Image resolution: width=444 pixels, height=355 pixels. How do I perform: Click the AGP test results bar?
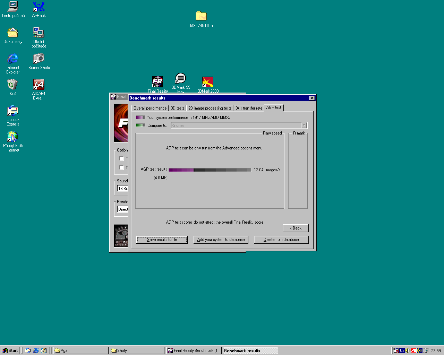pos(210,170)
